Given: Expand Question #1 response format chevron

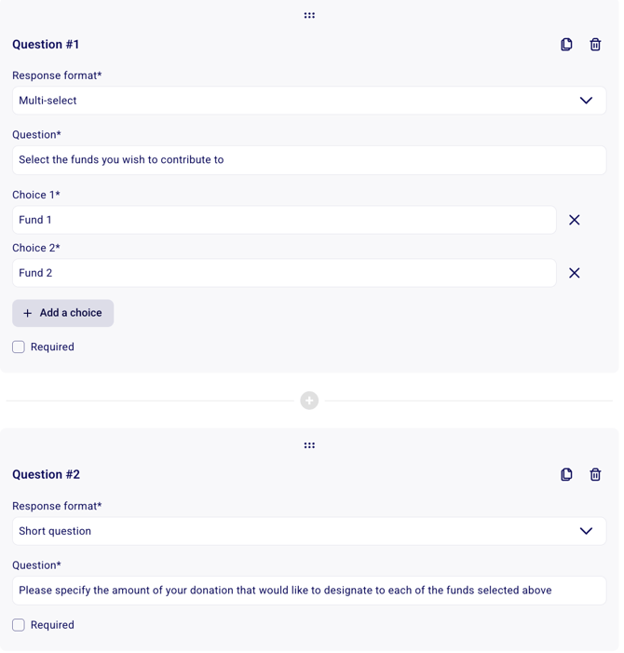Looking at the screenshot, I should (586, 101).
